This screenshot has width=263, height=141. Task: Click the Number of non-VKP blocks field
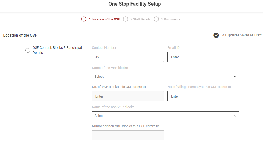(x=128, y=135)
